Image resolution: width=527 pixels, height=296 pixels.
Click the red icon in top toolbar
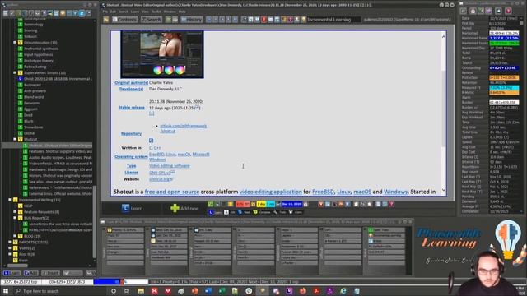[x=263, y=20]
